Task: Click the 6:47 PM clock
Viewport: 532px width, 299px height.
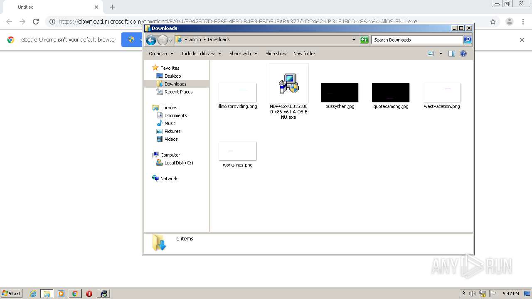Action: [x=510, y=294]
